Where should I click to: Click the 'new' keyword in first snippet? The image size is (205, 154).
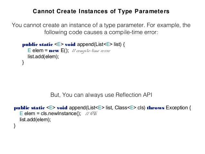(54, 50)
